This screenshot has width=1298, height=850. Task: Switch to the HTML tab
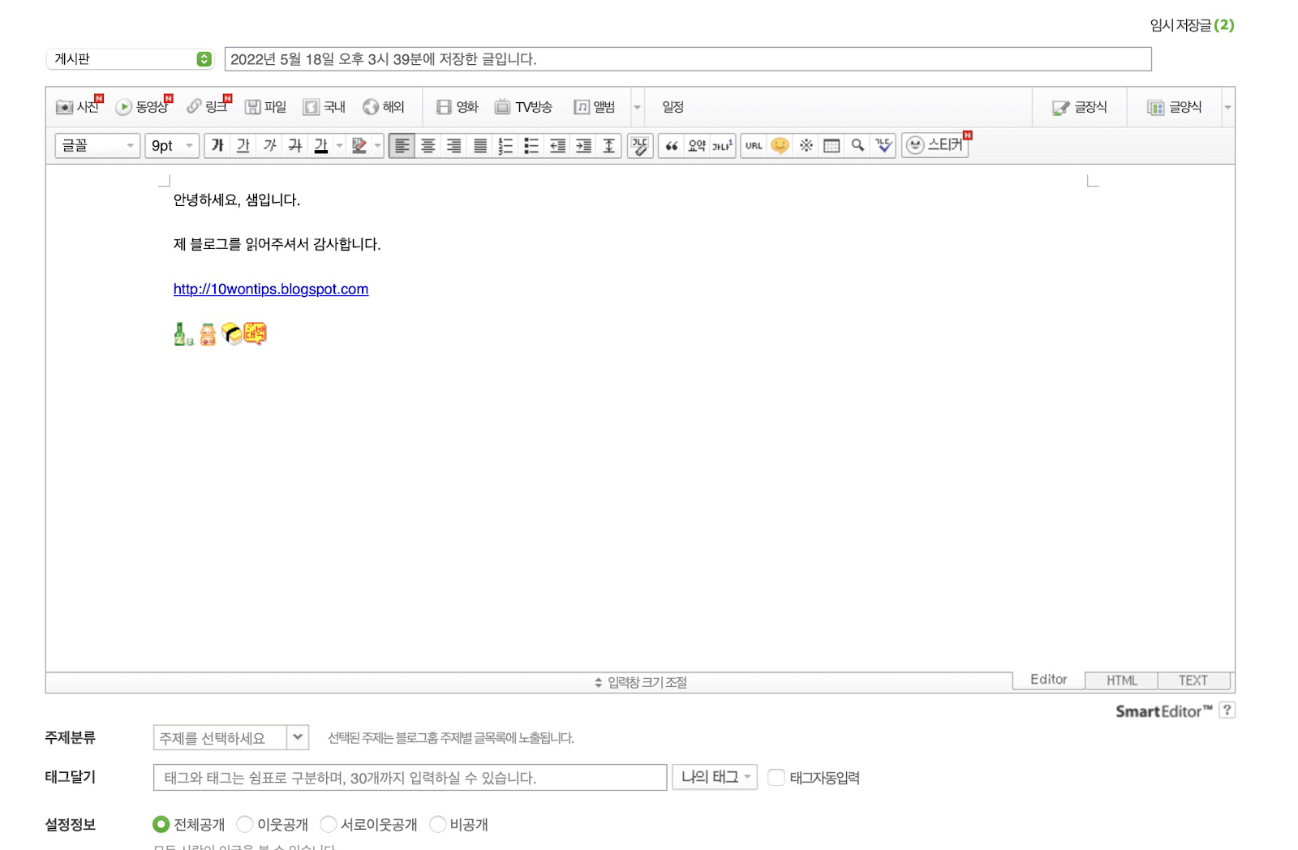tap(1122, 680)
